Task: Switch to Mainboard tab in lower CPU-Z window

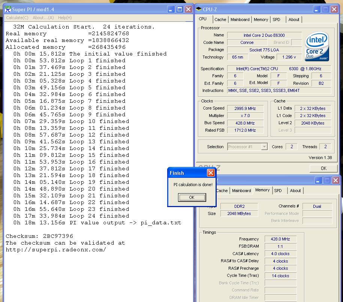Action: [x=241, y=191]
